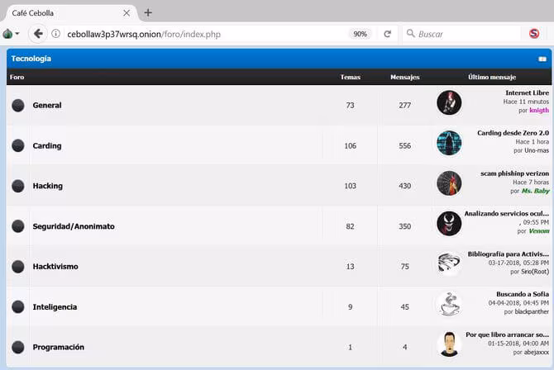This screenshot has height=370, width=554.
Task: Click the avatar in the Hacktivismo row
Action: (x=449, y=263)
